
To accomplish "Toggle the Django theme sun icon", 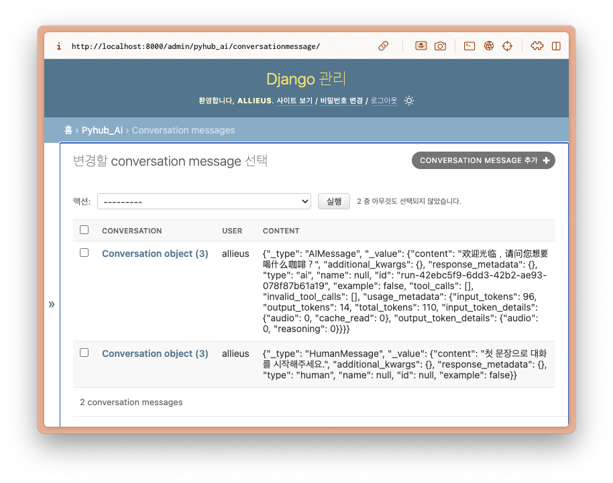I will tap(409, 101).
